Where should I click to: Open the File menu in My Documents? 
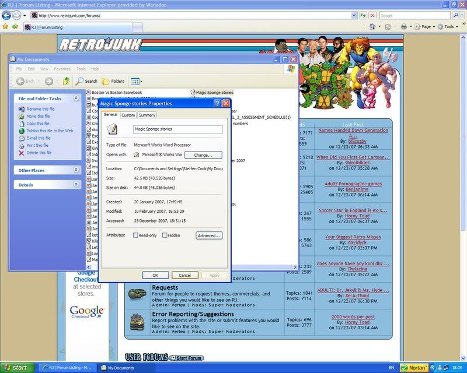(19, 69)
